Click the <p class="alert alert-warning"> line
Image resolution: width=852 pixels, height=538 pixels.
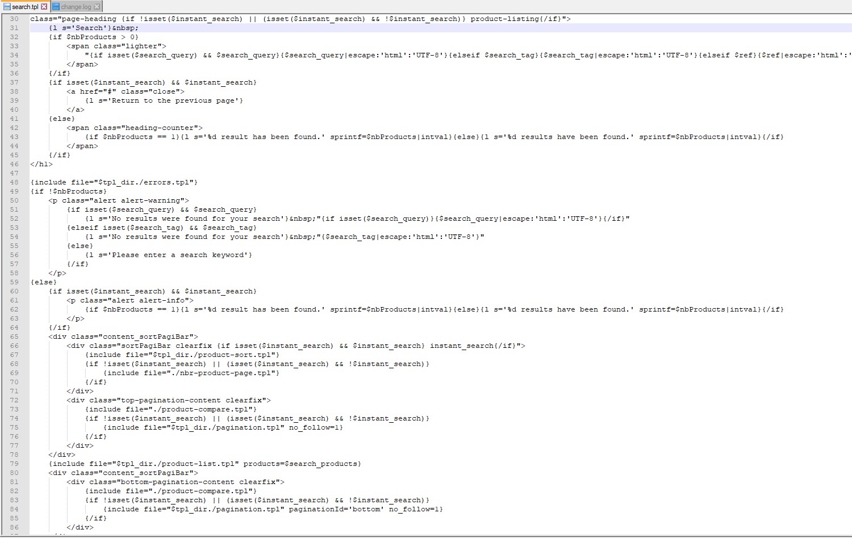(x=119, y=200)
